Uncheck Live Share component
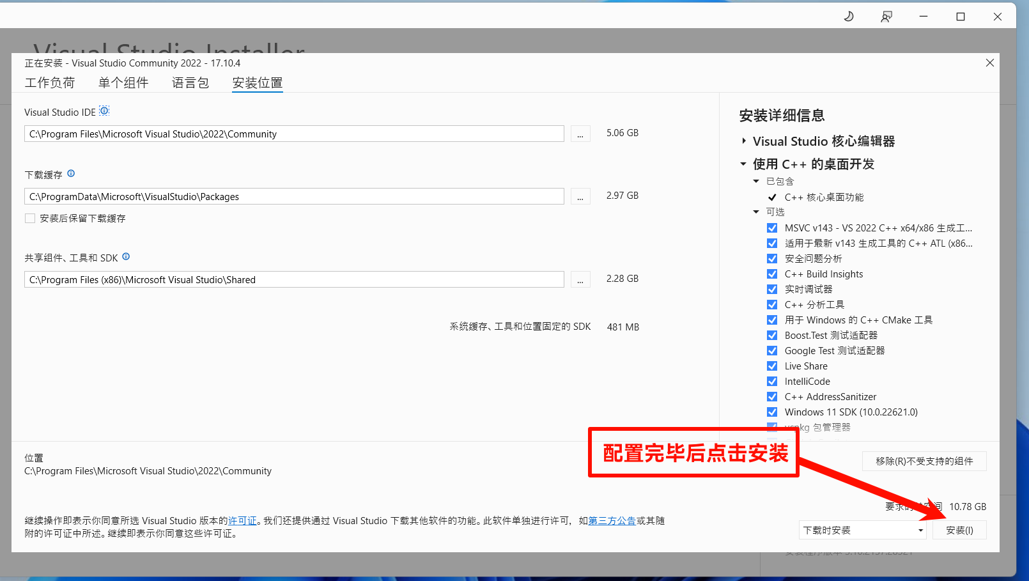Image resolution: width=1029 pixels, height=581 pixels. (772, 366)
